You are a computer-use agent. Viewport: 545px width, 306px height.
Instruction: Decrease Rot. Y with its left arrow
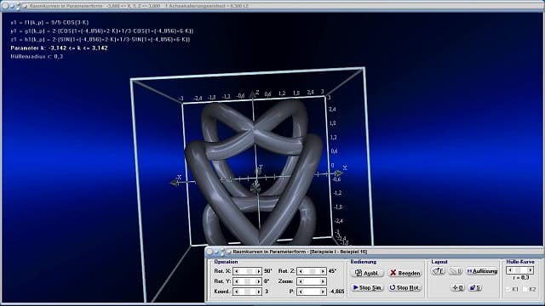click(x=237, y=281)
